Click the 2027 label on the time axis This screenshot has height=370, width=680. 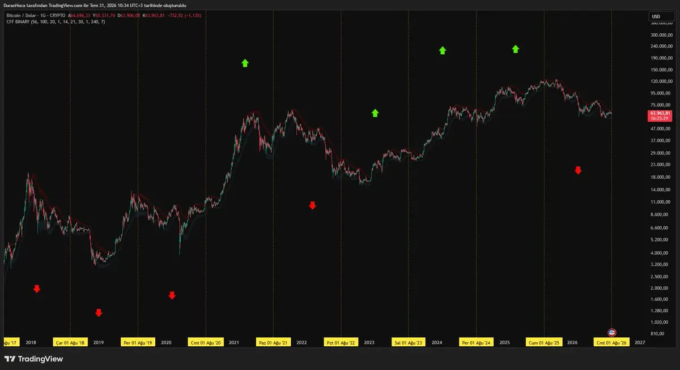640,342
